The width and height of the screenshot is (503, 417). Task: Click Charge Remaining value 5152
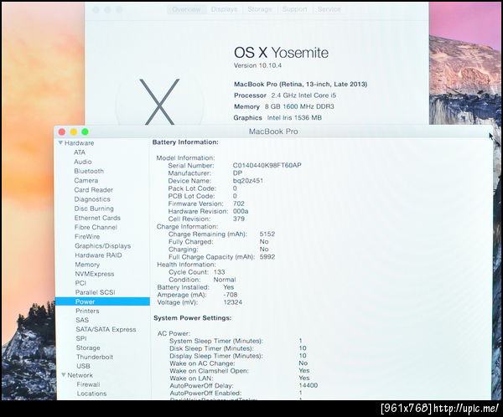tap(267, 234)
